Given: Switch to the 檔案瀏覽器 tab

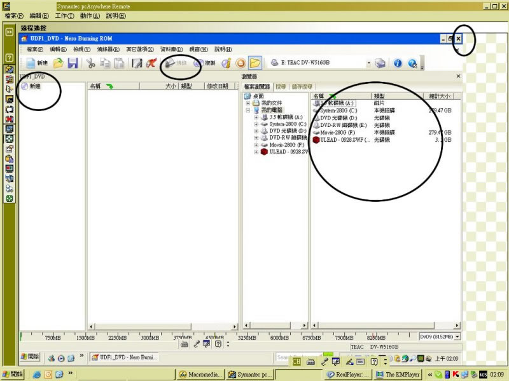Looking at the screenshot, I should (x=257, y=86).
